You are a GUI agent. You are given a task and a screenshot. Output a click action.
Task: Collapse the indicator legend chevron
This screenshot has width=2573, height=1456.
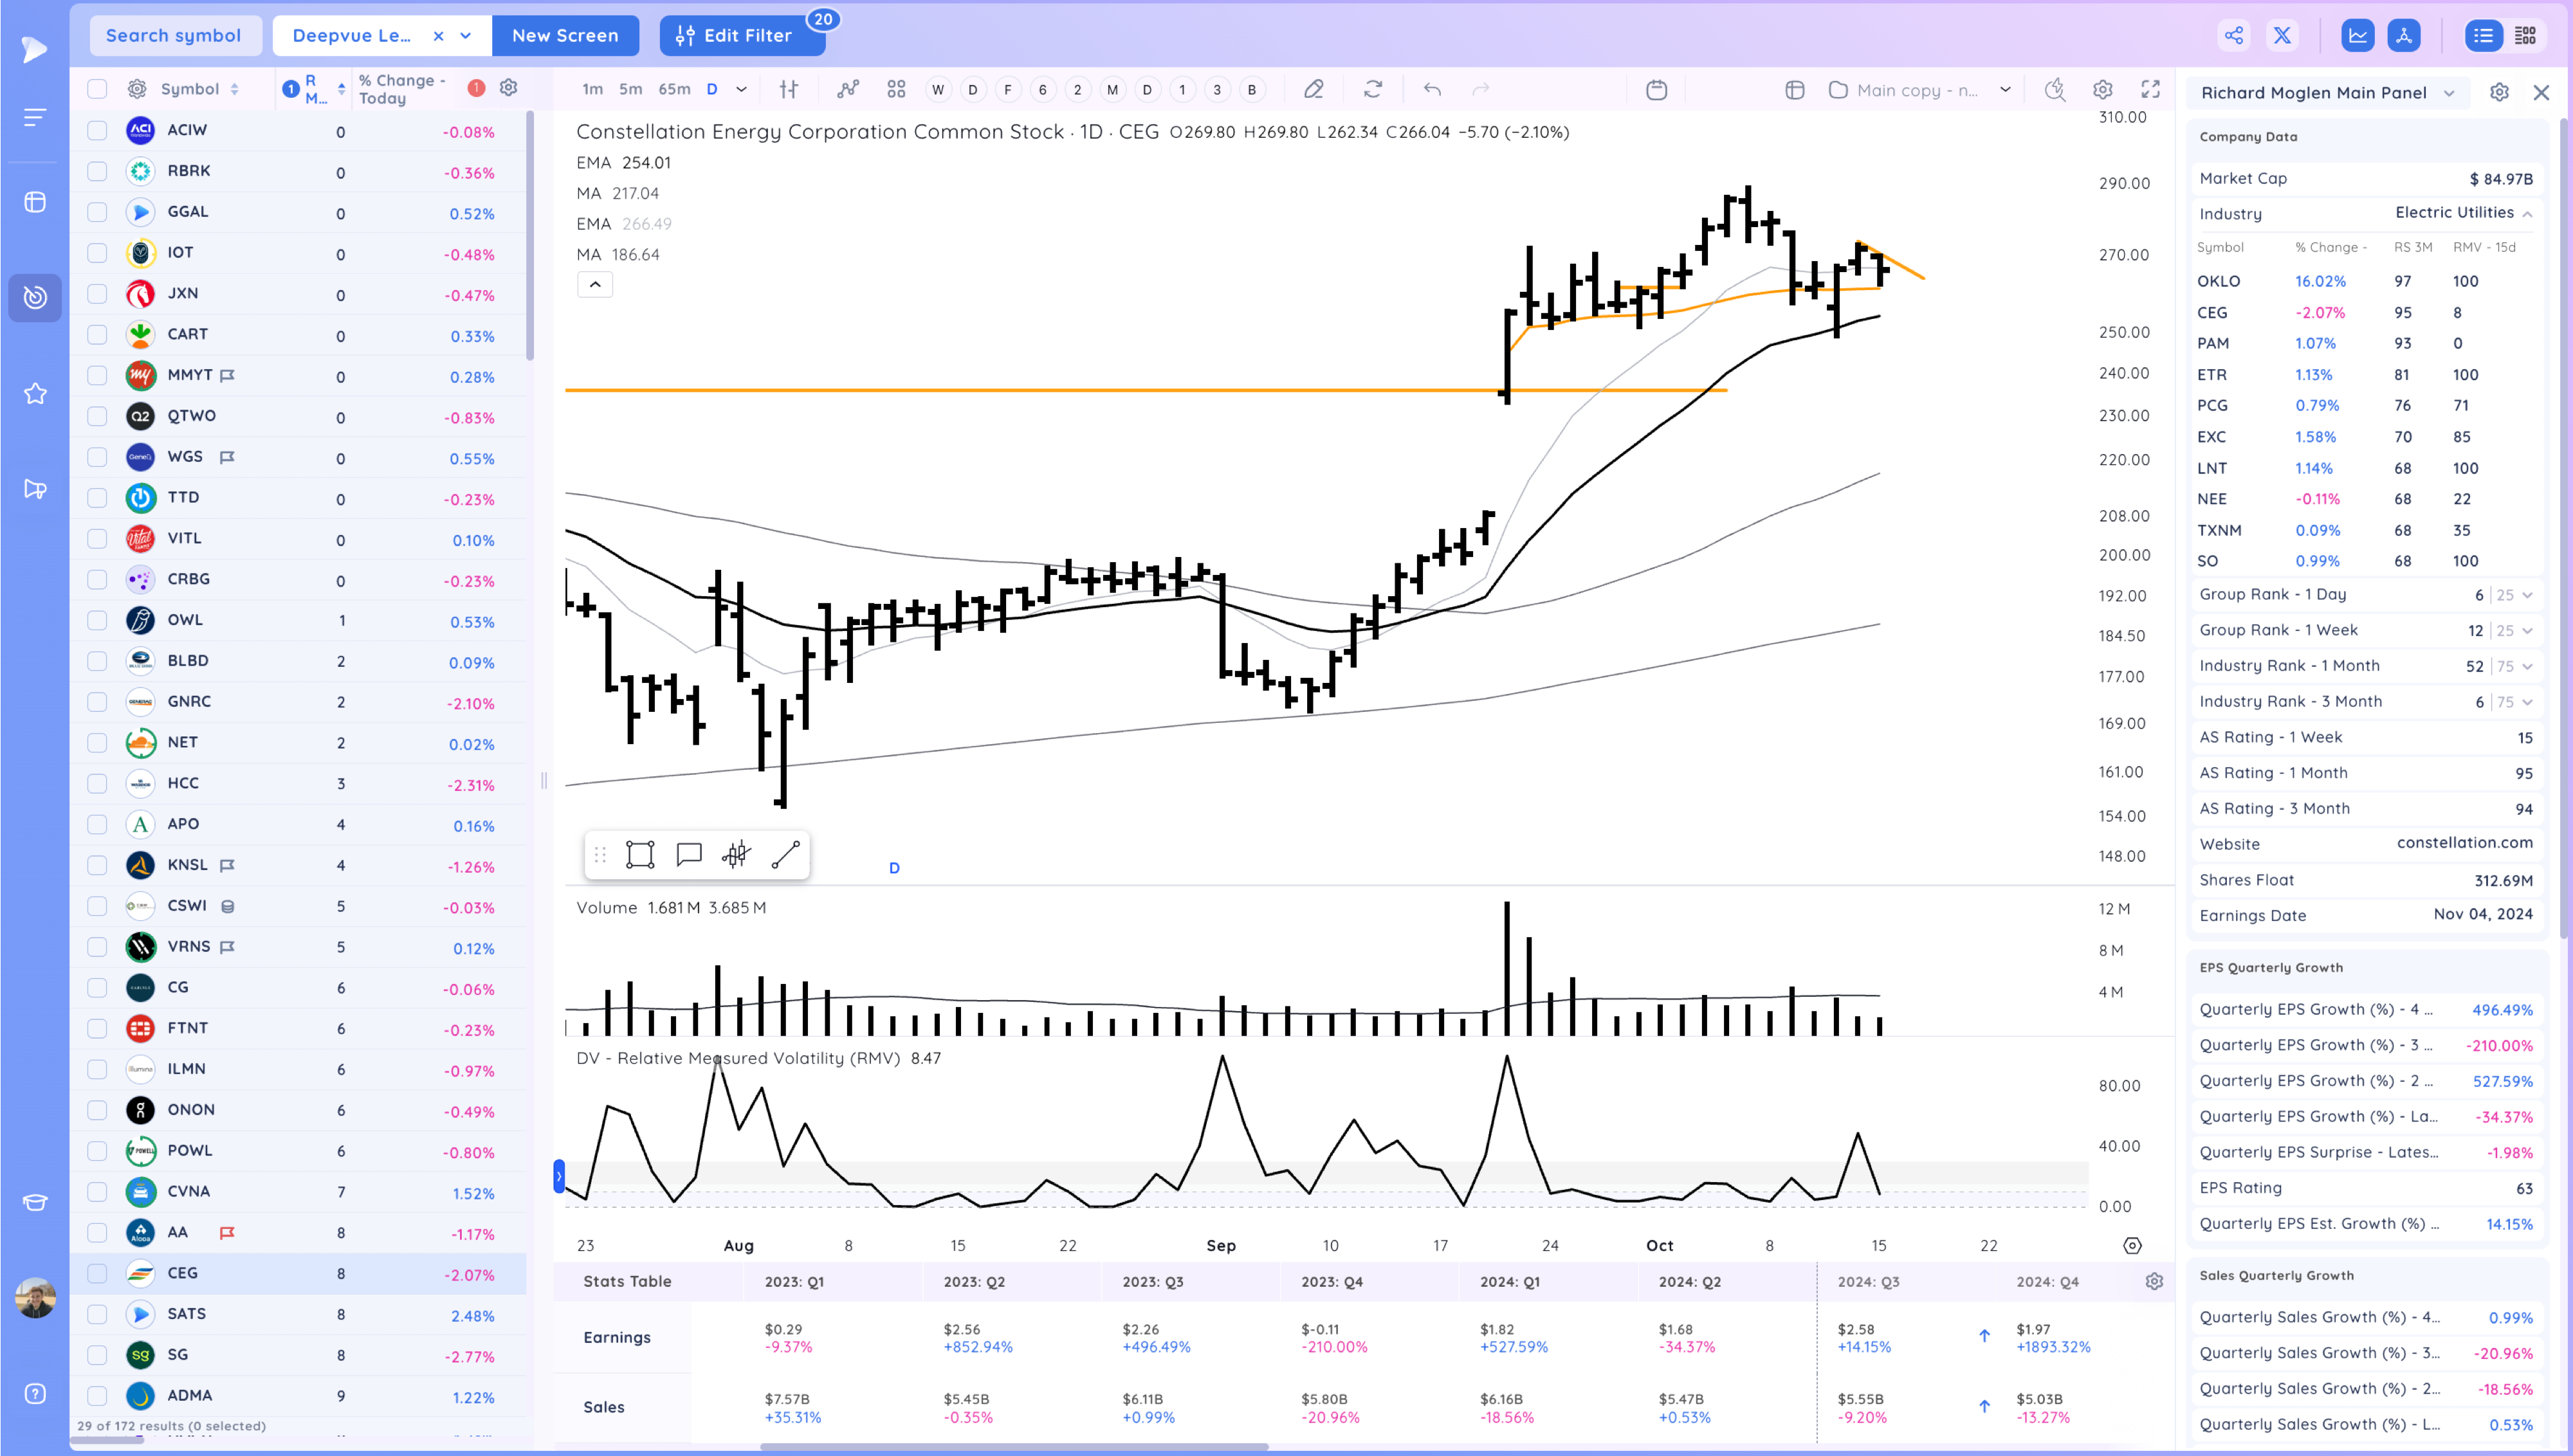tap(595, 285)
